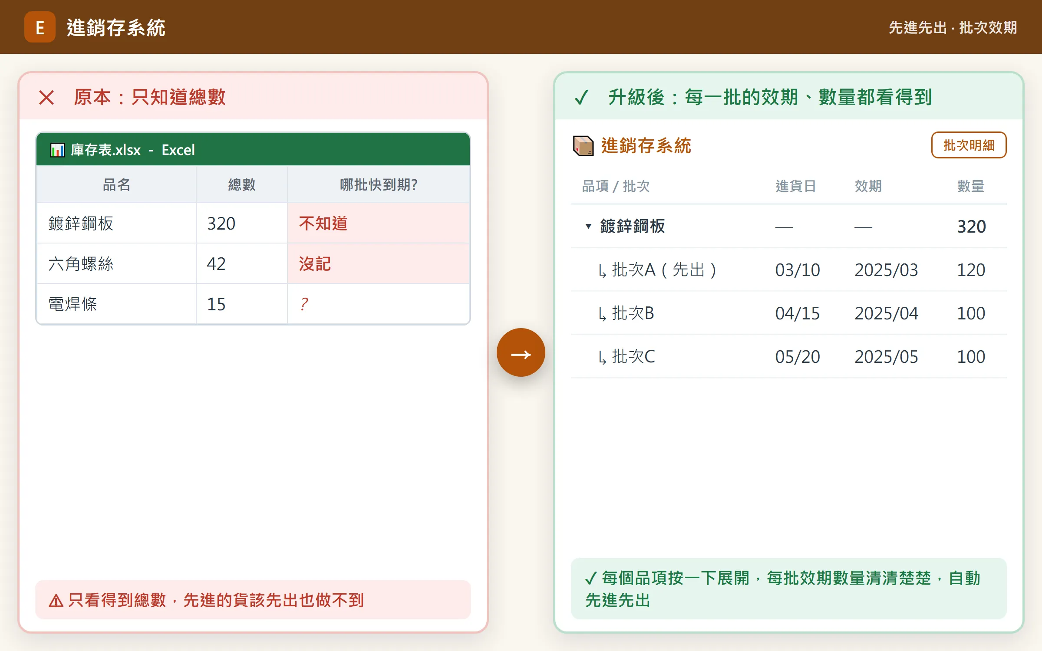Click the 15 total cell
Screen dimensions: 1042x651
[242, 304]
